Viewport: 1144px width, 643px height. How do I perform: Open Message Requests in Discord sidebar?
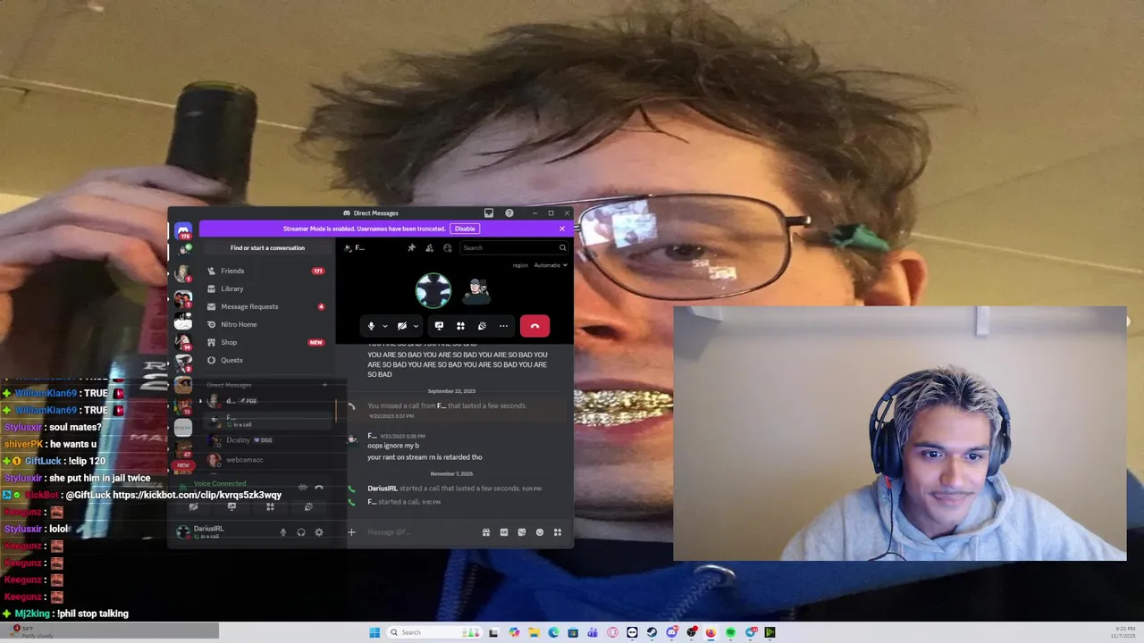click(265, 306)
